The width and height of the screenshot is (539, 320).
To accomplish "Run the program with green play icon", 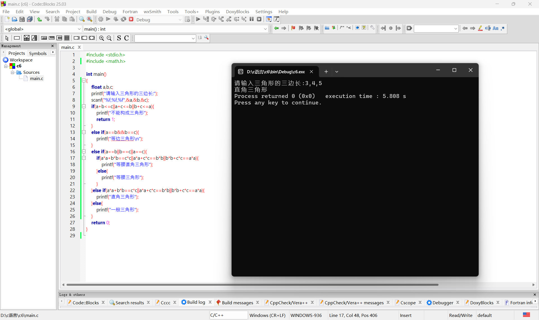I will pos(108,19).
